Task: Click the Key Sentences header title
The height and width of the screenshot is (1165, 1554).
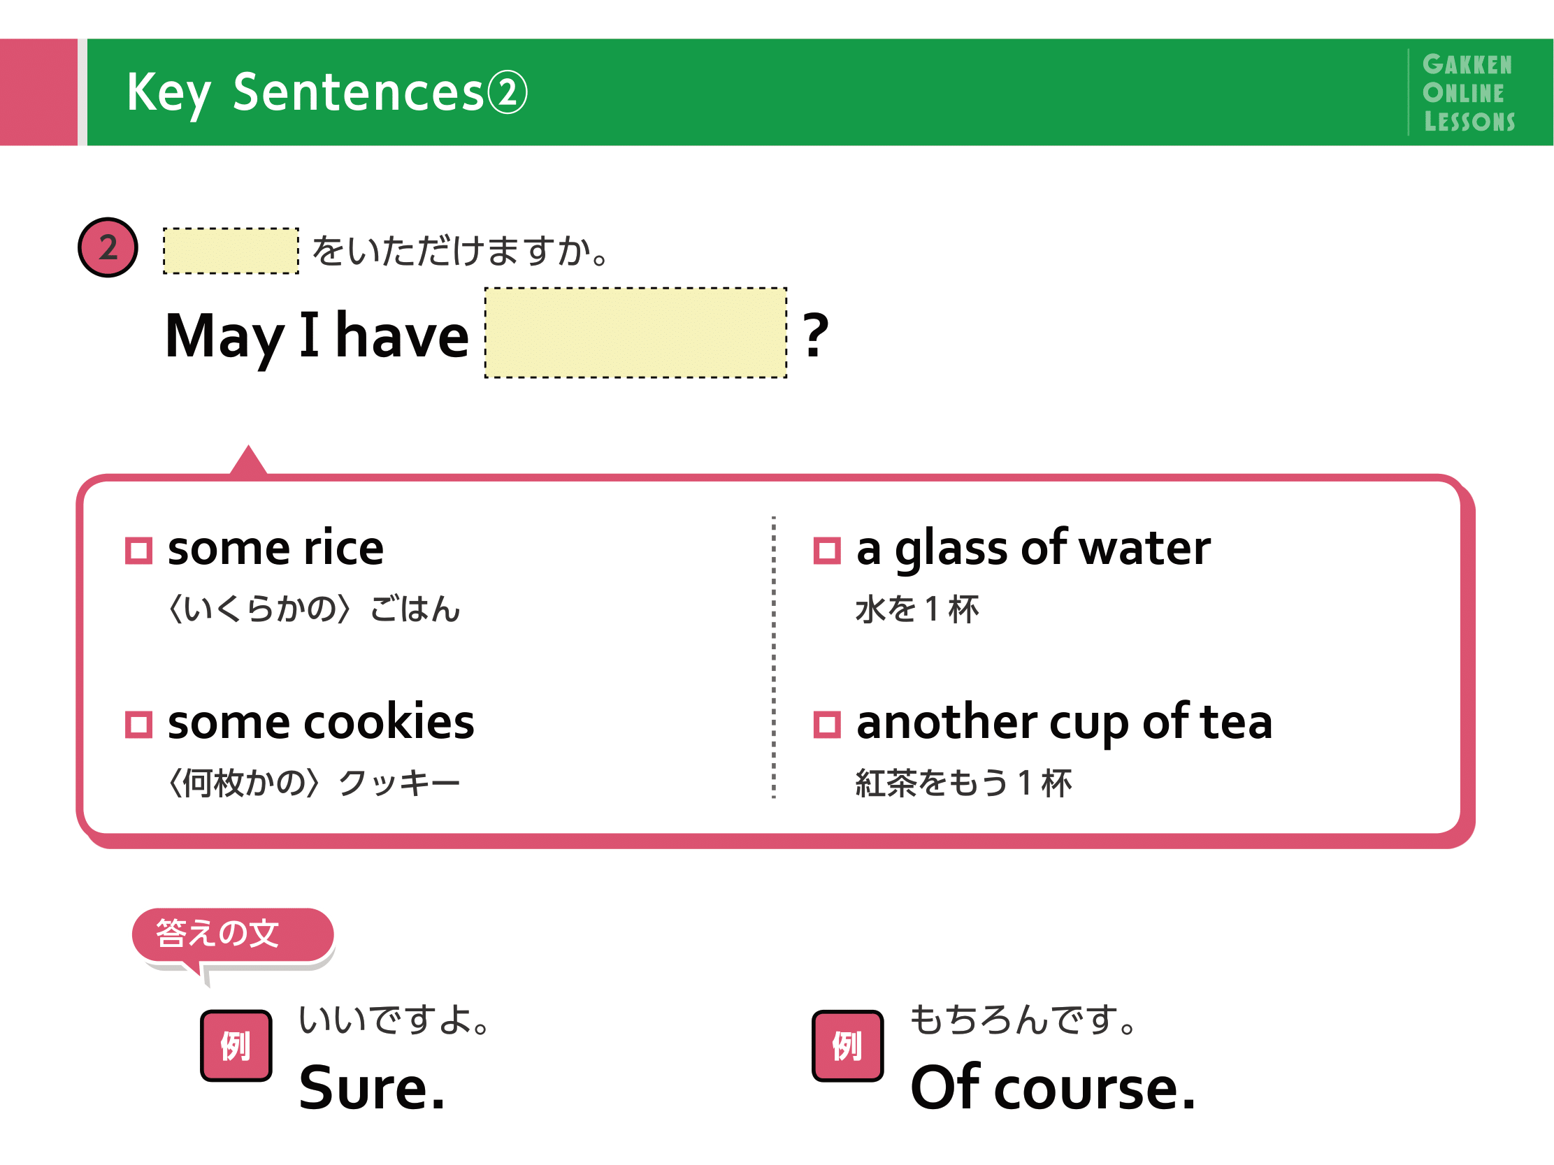Action: 326,93
